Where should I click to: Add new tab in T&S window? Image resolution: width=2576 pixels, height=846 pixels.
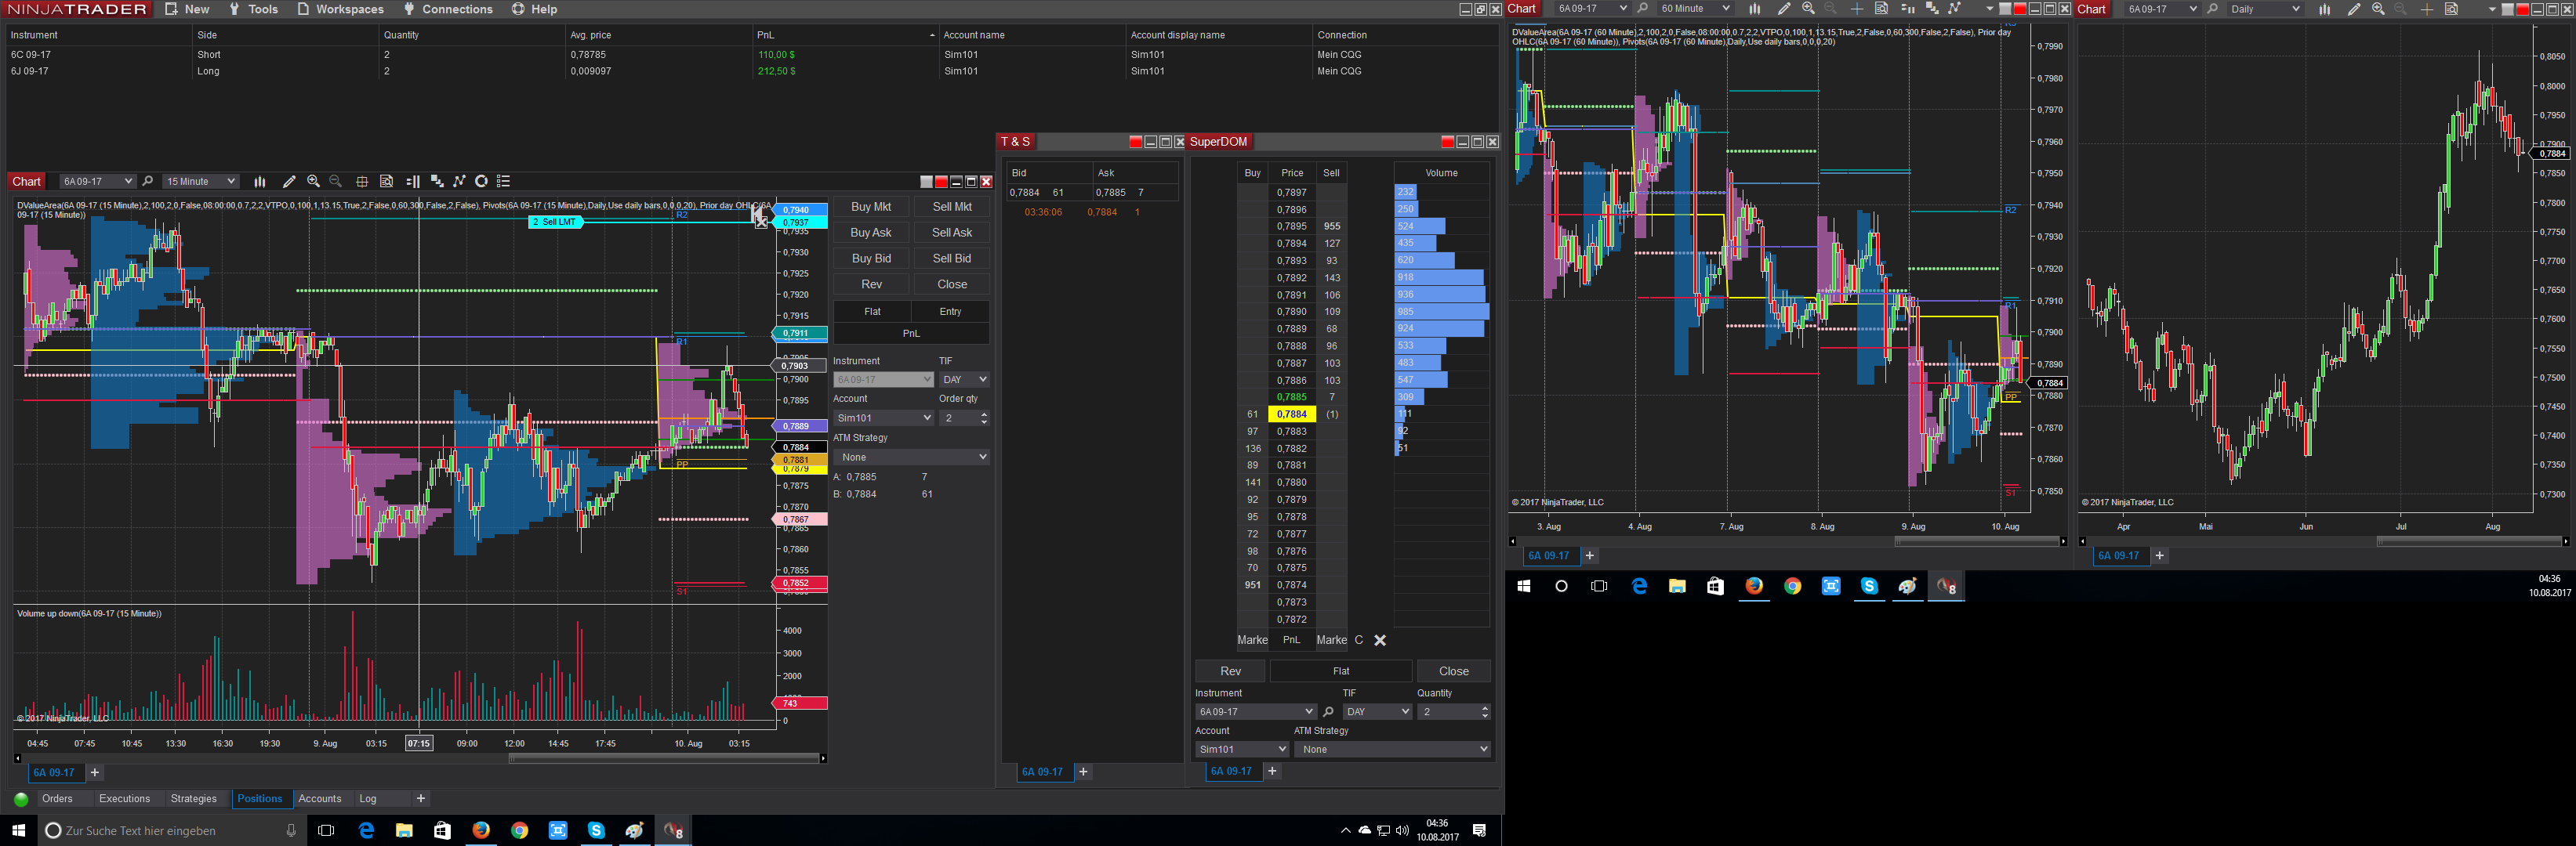point(1083,772)
